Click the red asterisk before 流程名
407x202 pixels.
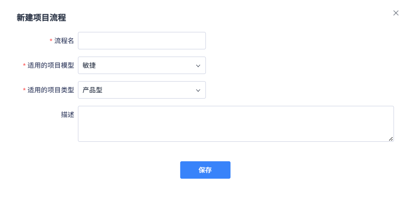(51, 41)
